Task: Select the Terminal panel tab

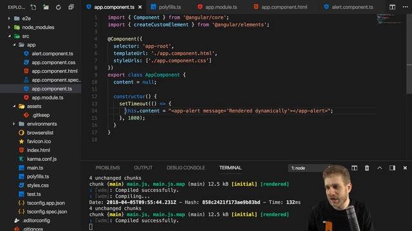Action: point(230,168)
